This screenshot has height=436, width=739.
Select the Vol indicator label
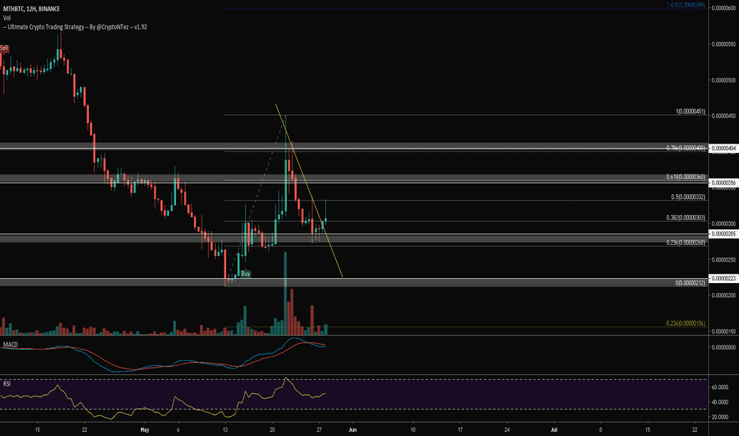click(x=6, y=18)
